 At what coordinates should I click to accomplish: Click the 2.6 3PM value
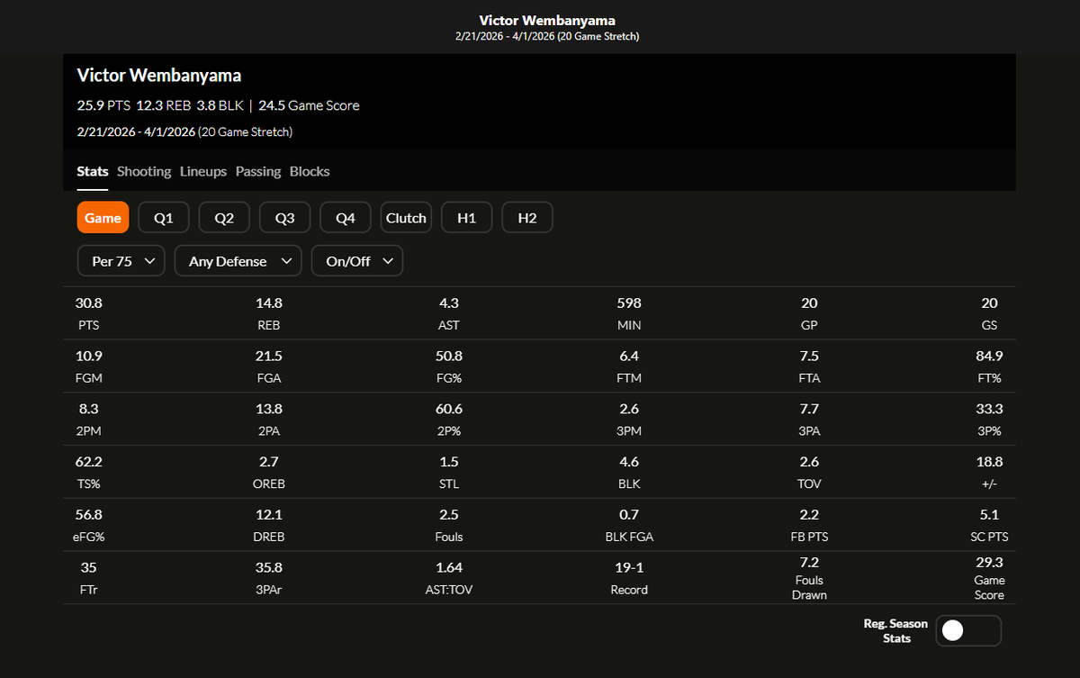(629, 409)
